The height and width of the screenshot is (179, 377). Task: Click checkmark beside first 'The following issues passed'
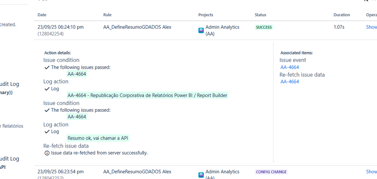(x=47, y=67)
